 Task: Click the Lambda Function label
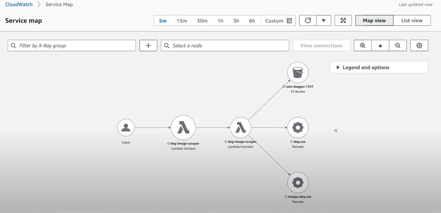click(241, 147)
